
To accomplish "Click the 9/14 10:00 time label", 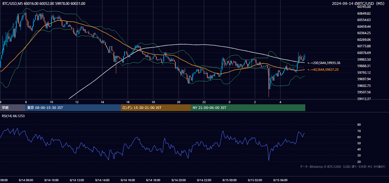I will point(51,180).
